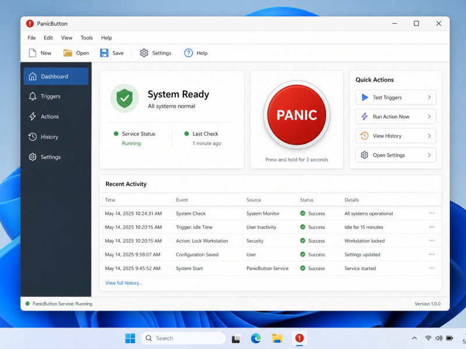This screenshot has height=349, width=466.
Task: Open toolbar Settings gear icon
Action: click(x=144, y=53)
